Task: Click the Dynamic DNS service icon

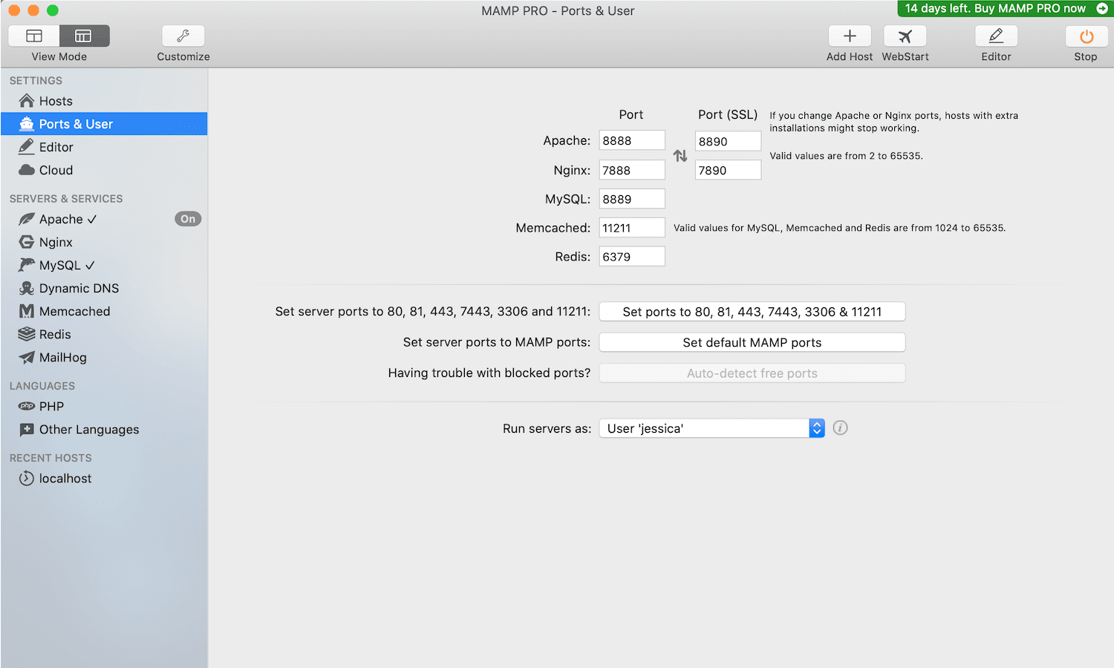Action: (x=27, y=288)
